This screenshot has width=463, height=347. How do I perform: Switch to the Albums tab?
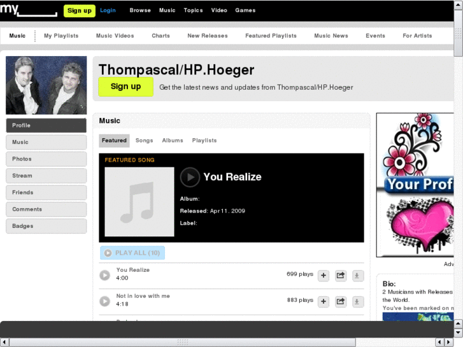173,141
